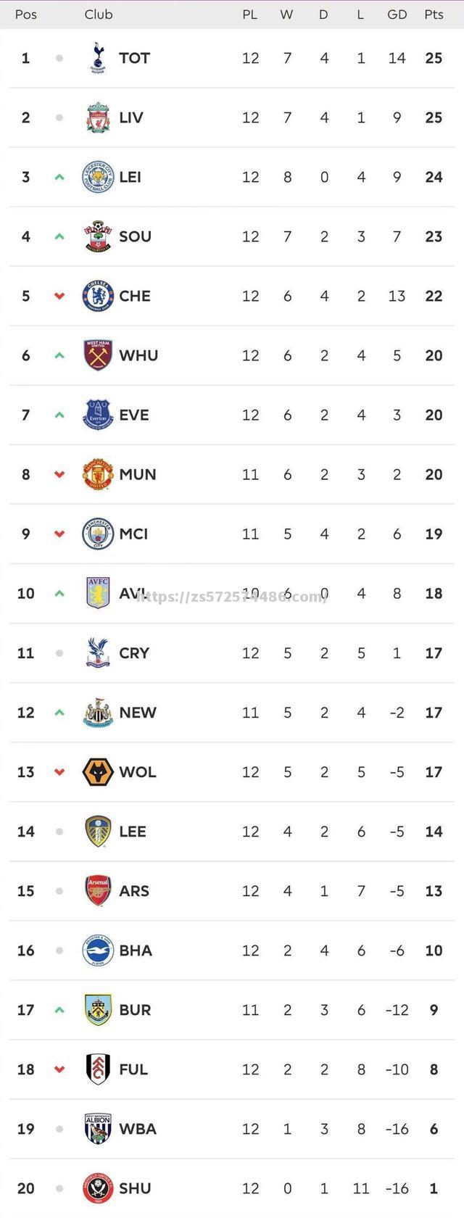Select the Newcastle United crest
The image size is (464, 1218).
98,713
